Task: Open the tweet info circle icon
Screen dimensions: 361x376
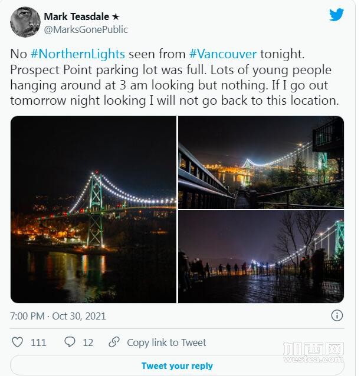Action: pyautogui.click(x=337, y=315)
